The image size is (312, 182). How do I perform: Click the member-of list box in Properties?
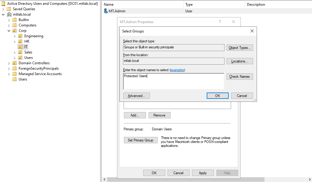tap(177, 105)
